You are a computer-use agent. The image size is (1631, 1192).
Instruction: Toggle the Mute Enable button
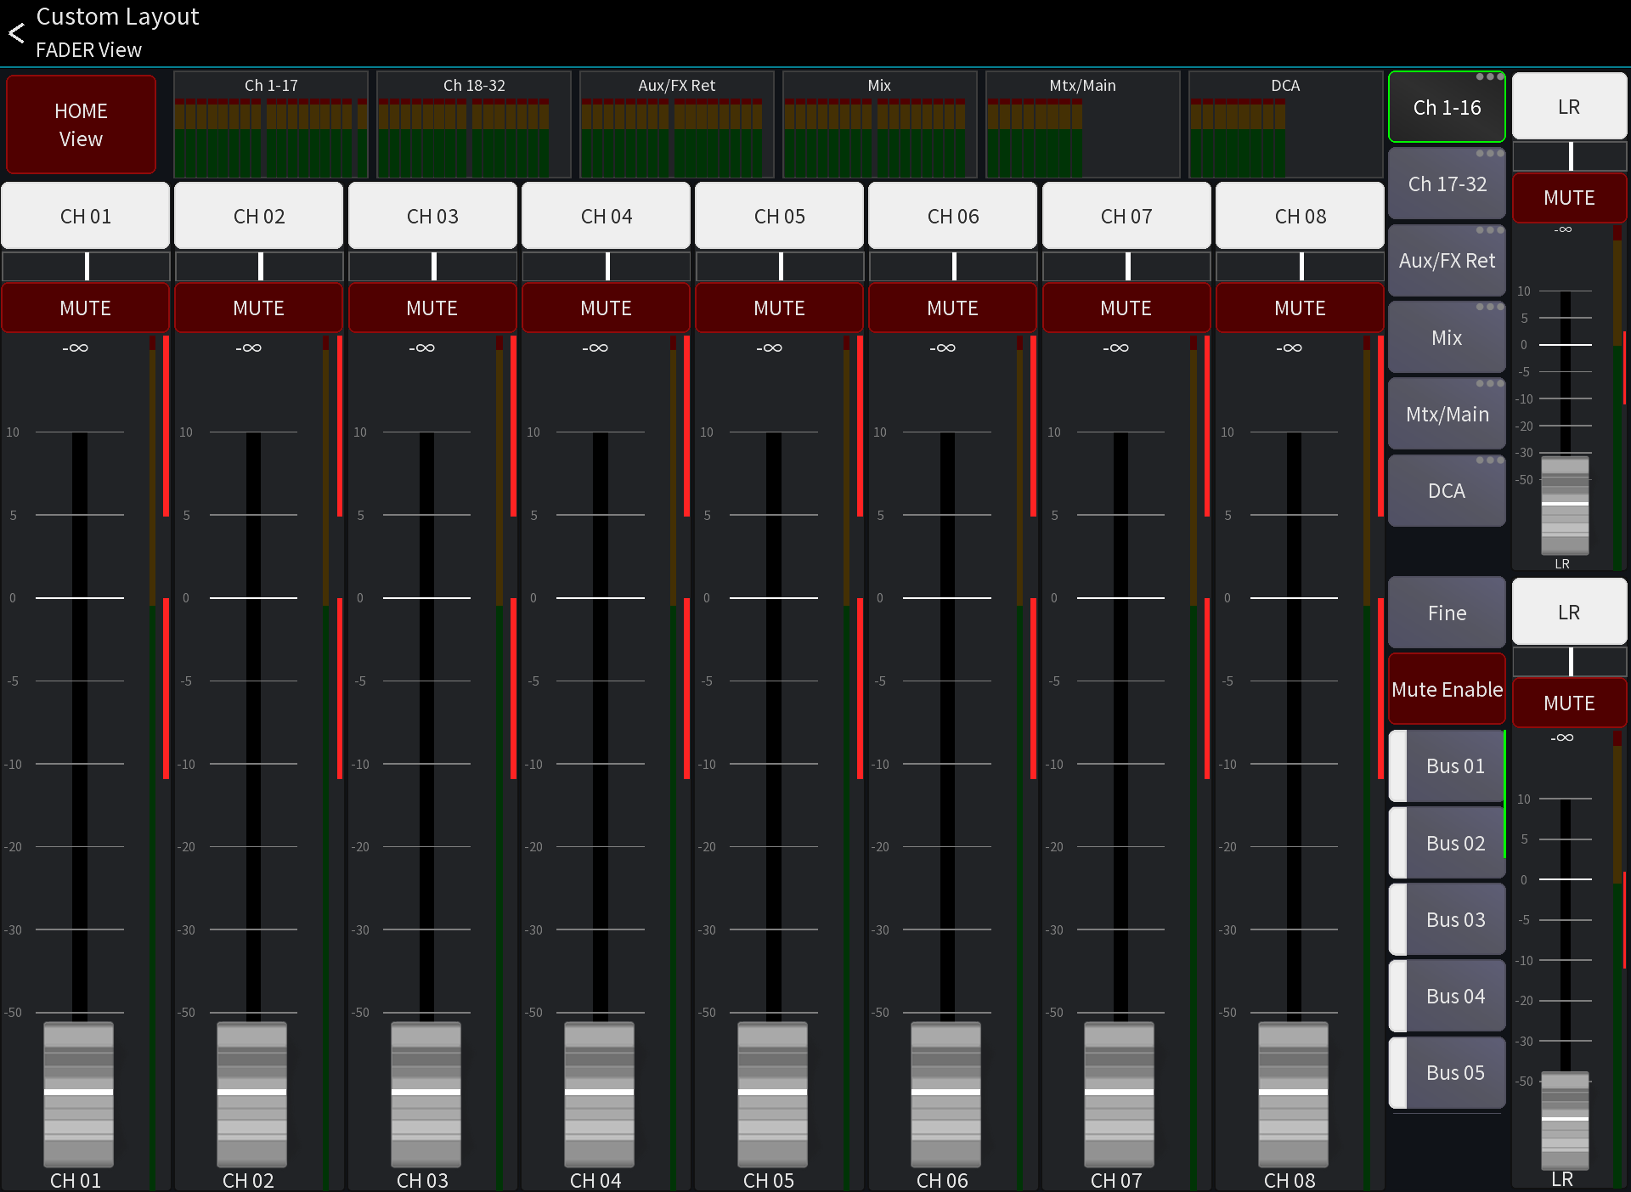[1447, 689]
